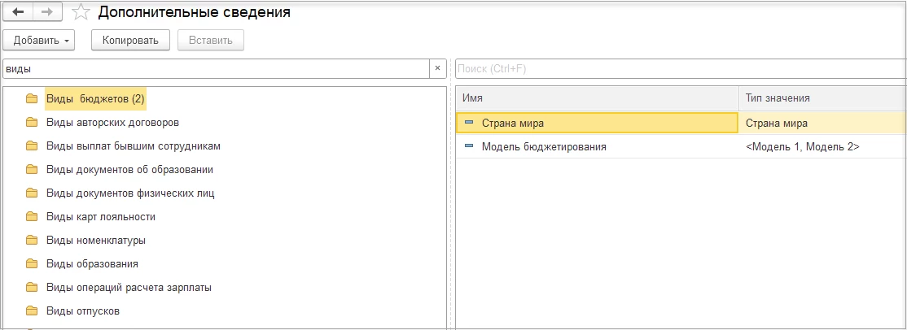Add page to favorites with star icon

point(80,12)
